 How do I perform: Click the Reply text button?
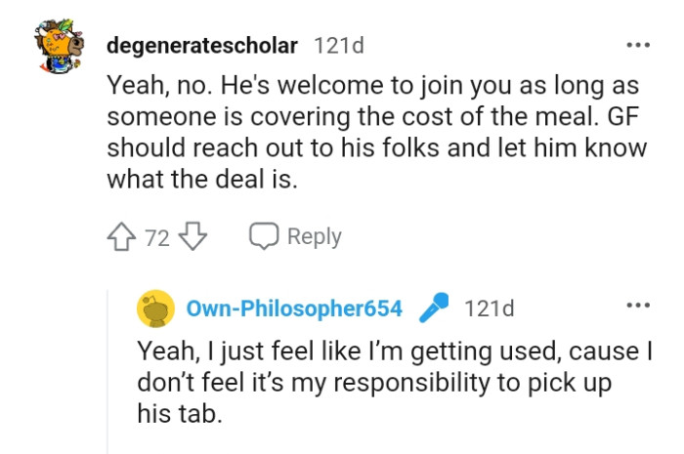[x=314, y=237]
